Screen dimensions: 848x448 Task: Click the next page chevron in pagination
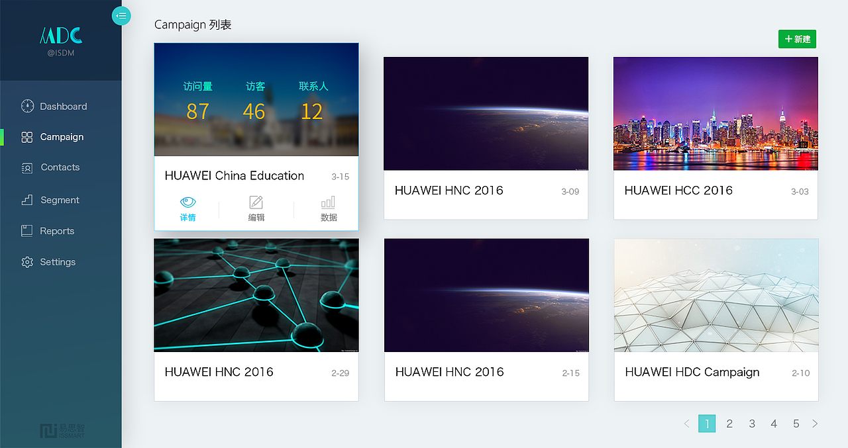pos(815,424)
